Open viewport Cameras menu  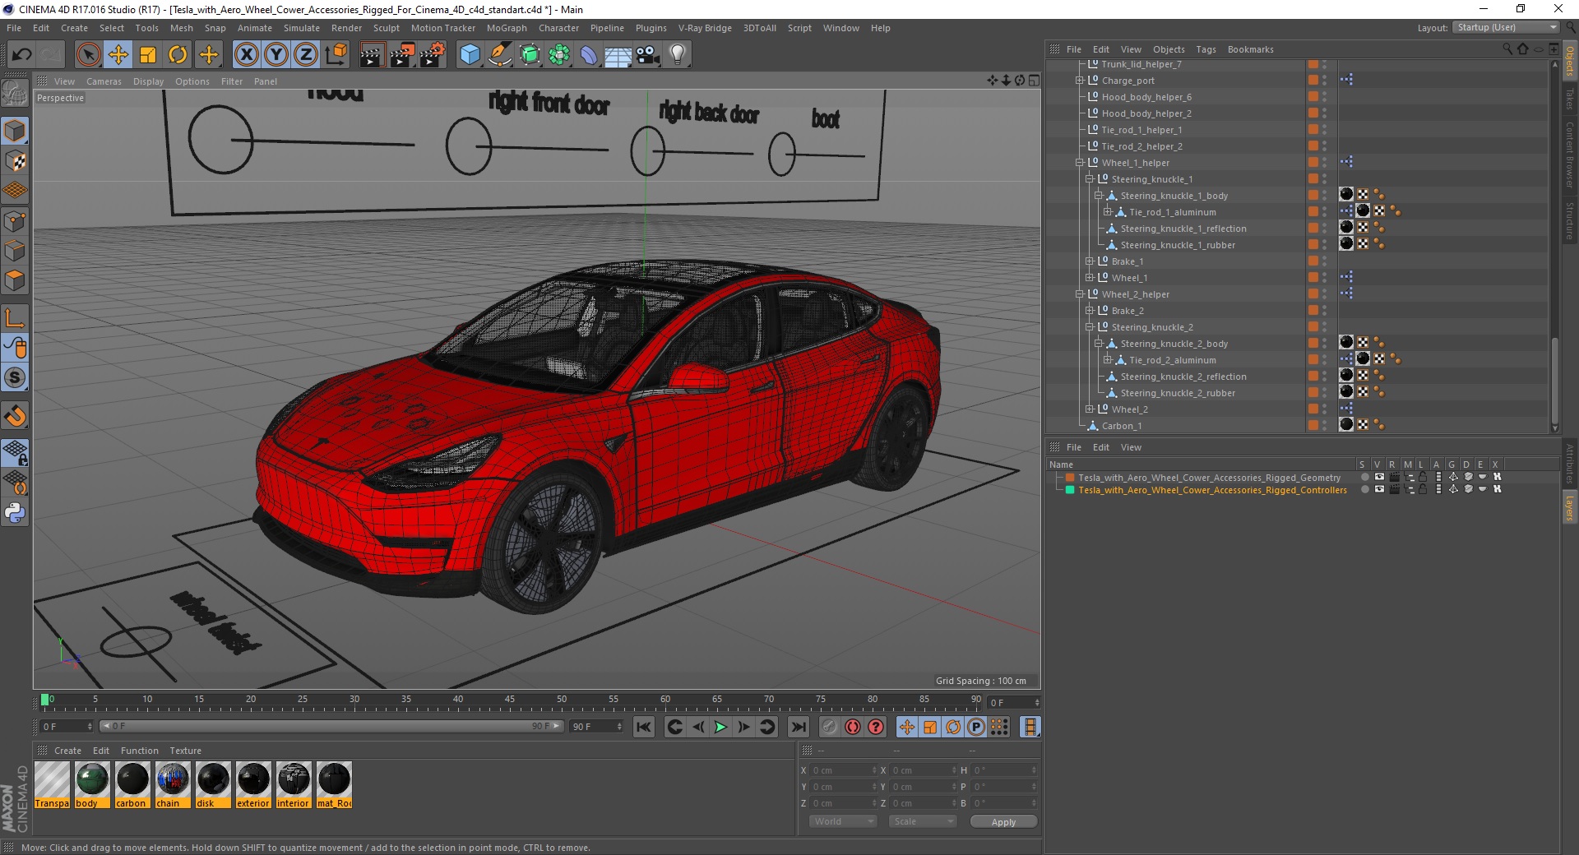click(x=104, y=81)
